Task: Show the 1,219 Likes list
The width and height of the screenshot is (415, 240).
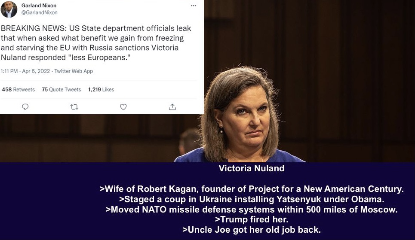Action: pyautogui.click(x=101, y=90)
